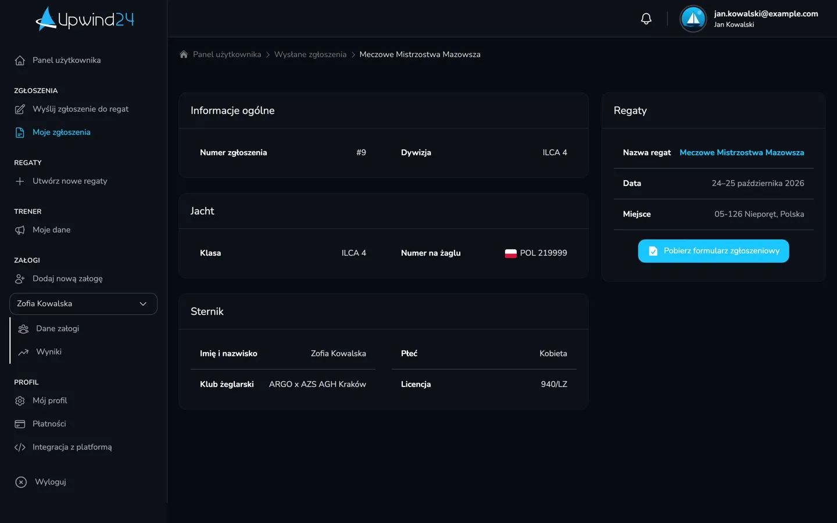Image resolution: width=837 pixels, height=523 pixels.
Task: Click the Upwind24 logo
Action: [x=85, y=19]
